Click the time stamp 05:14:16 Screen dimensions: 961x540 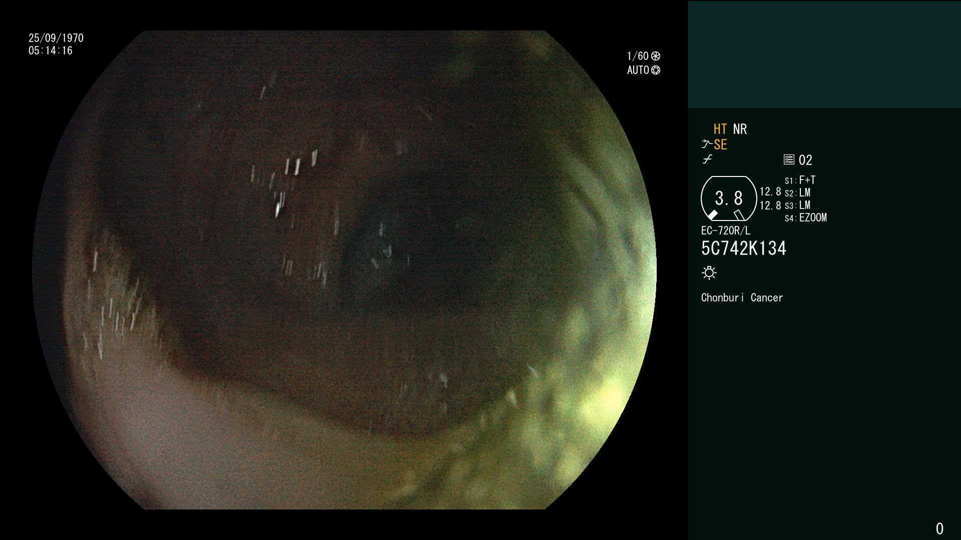click(x=51, y=50)
